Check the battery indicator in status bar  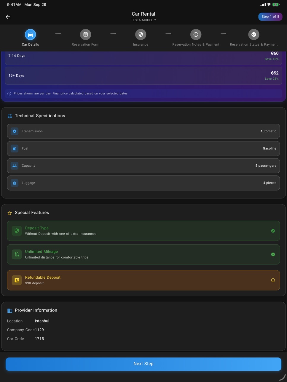276,4
